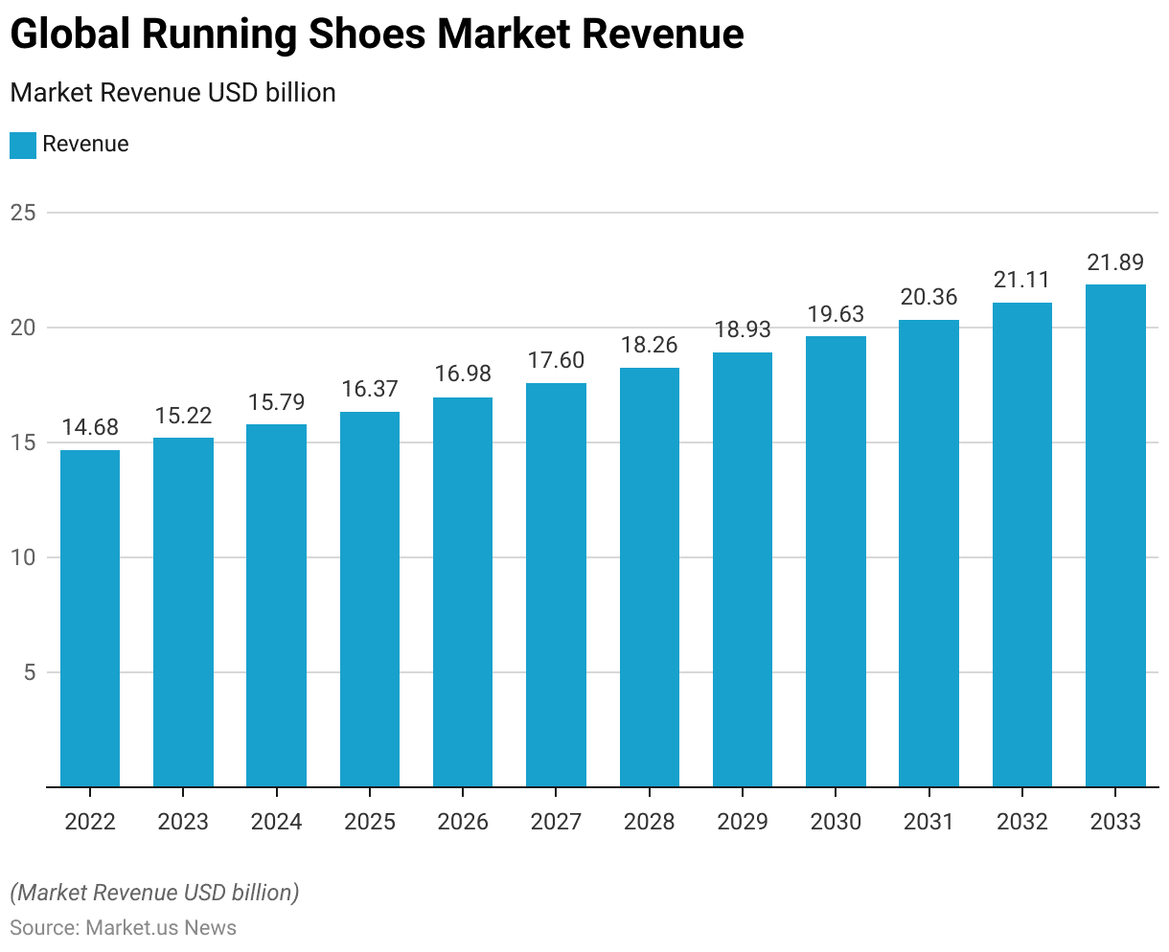1169x952 pixels.
Task: Click the 14.68 data label
Action: 90,428
